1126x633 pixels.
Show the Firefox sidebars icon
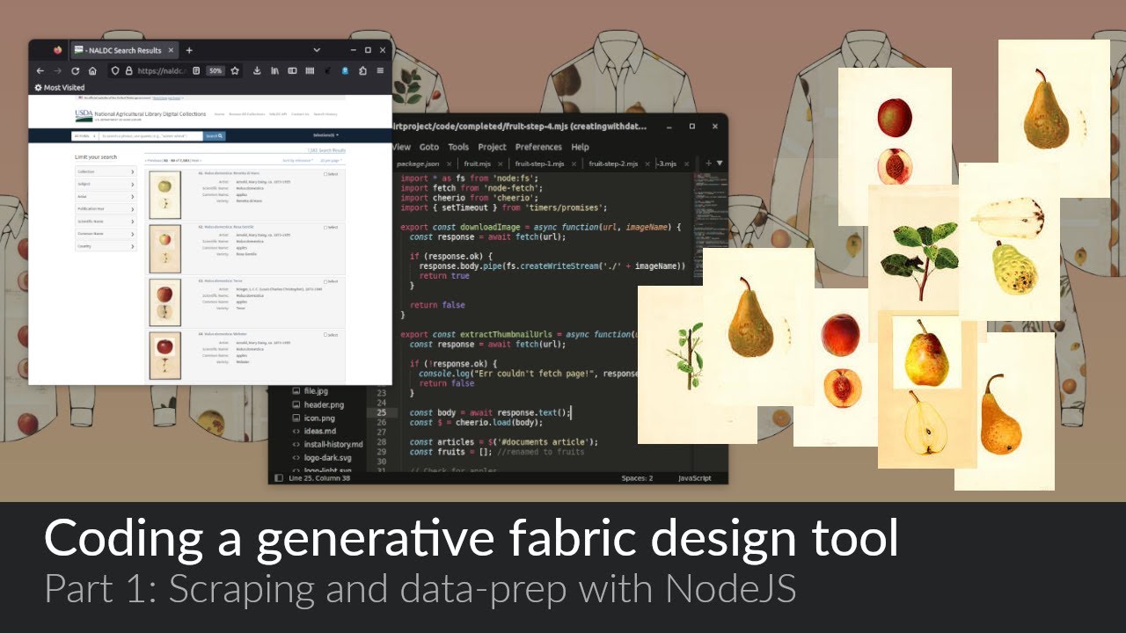click(292, 70)
